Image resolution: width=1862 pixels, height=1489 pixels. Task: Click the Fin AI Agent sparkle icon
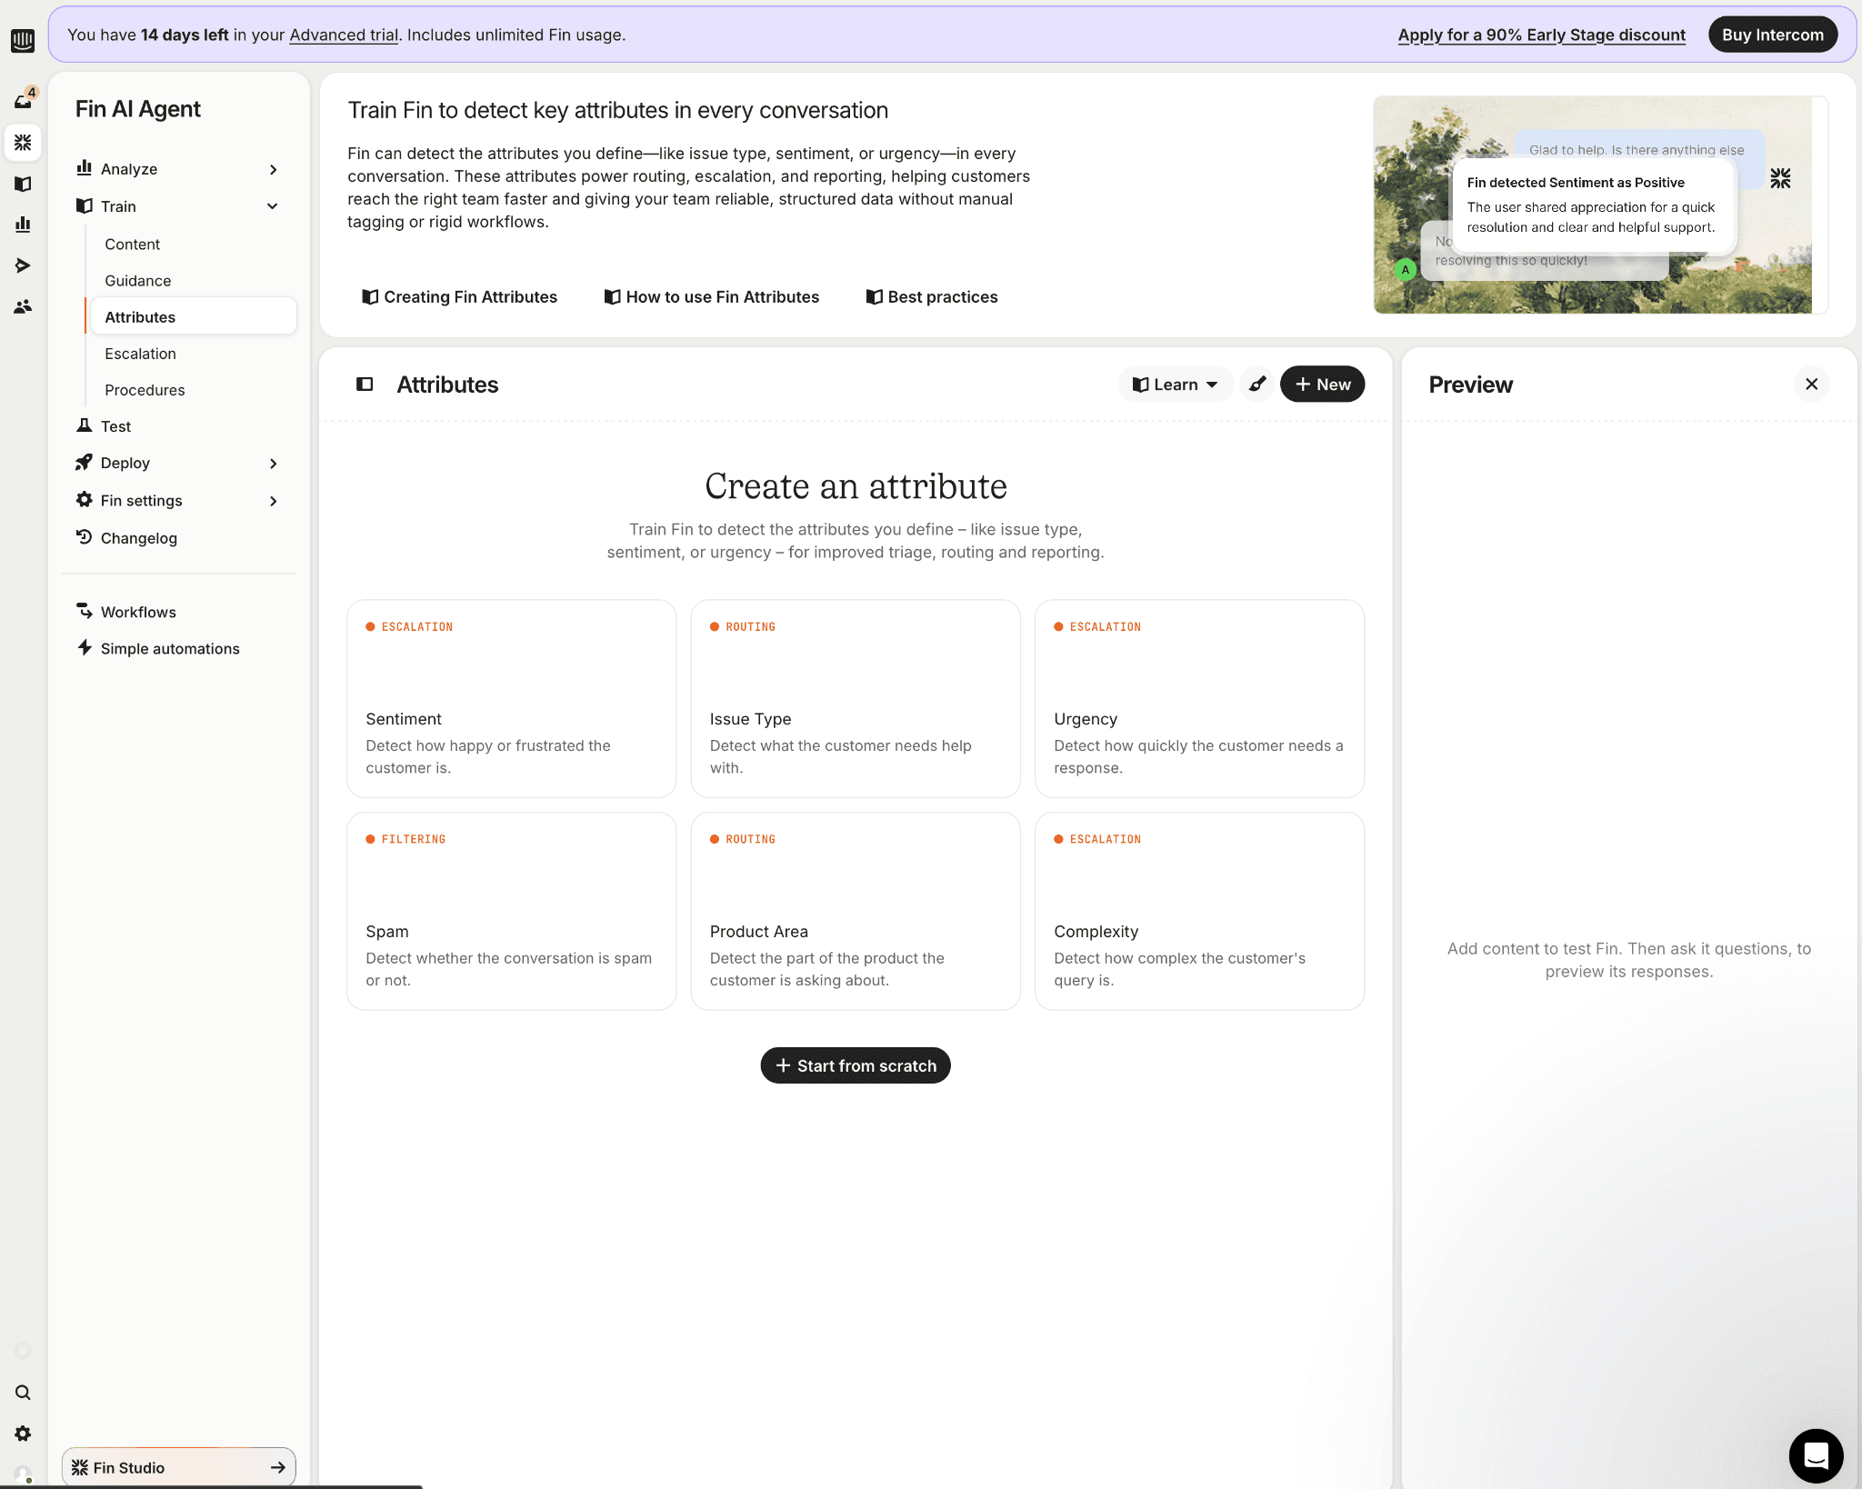23,143
